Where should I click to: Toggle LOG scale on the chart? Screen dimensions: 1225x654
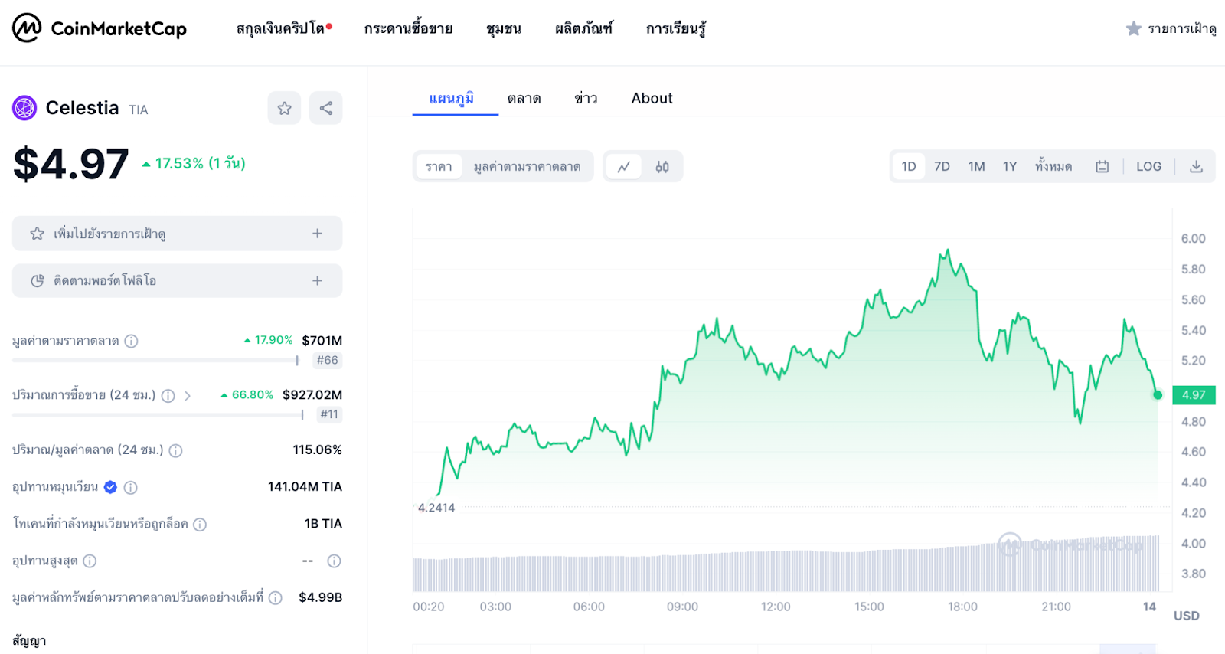(x=1148, y=167)
